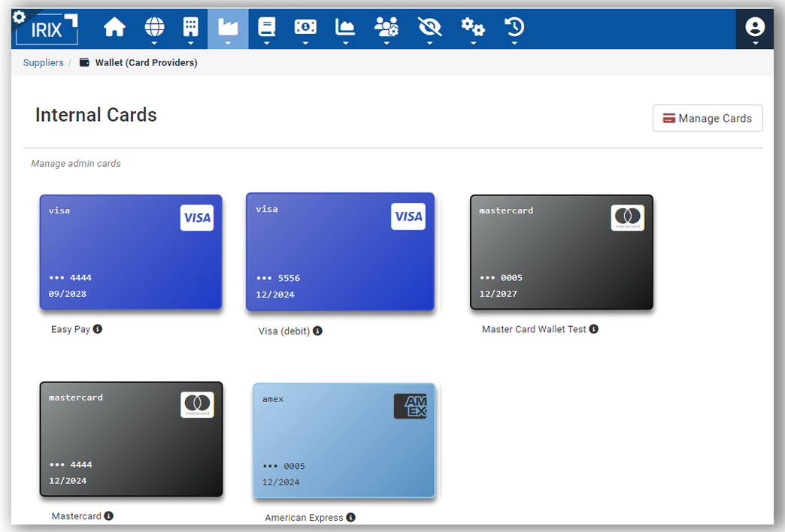Show info for Visa (debit) card
Image resolution: width=785 pixels, height=532 pixels.
(318, 331)
